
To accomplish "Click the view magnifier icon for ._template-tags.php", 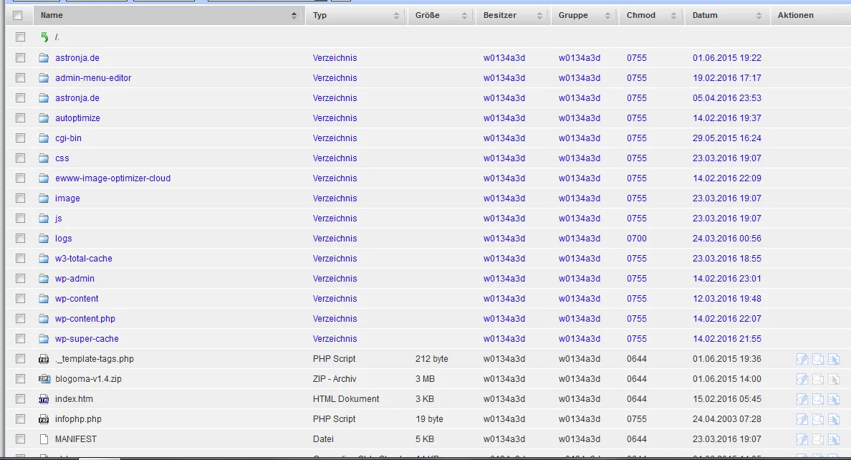I will pyautogui.click(x=818, y=359).
